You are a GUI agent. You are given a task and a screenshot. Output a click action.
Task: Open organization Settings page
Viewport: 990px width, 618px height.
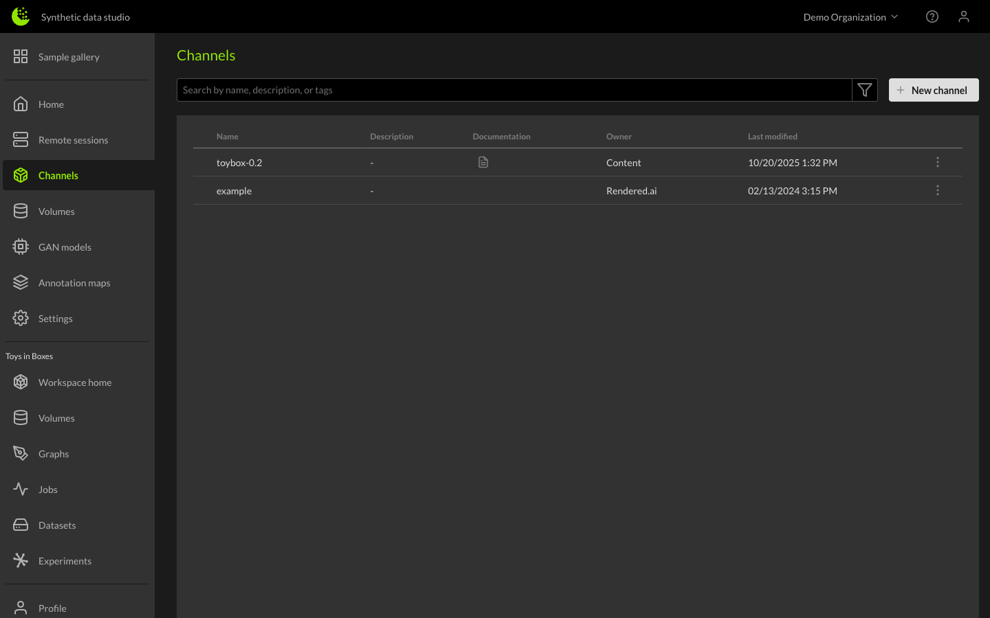pyautogui.click(x=55, y=319)
